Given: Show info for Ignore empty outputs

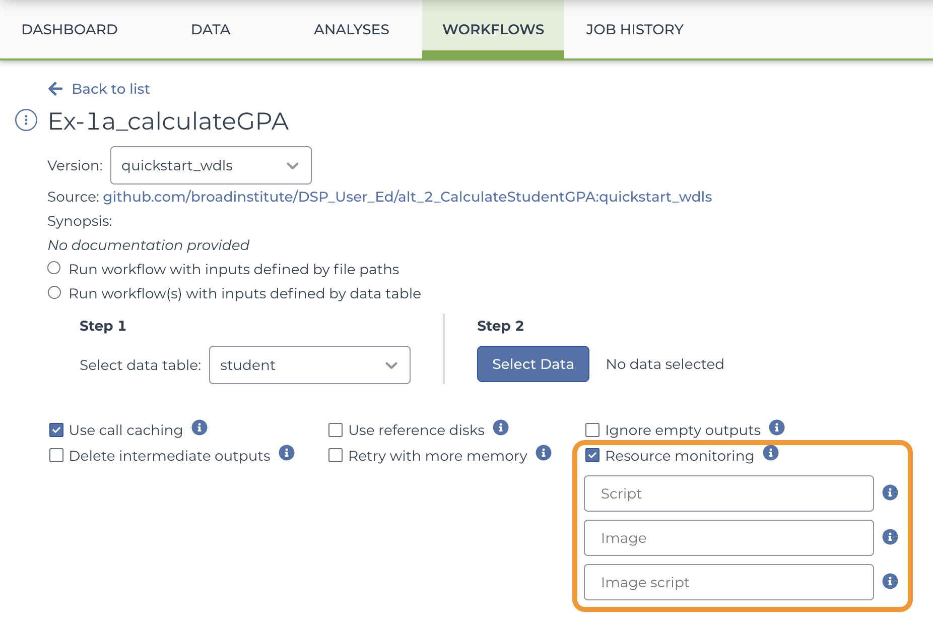Looking at the screenshot, I should click(777, 427).
